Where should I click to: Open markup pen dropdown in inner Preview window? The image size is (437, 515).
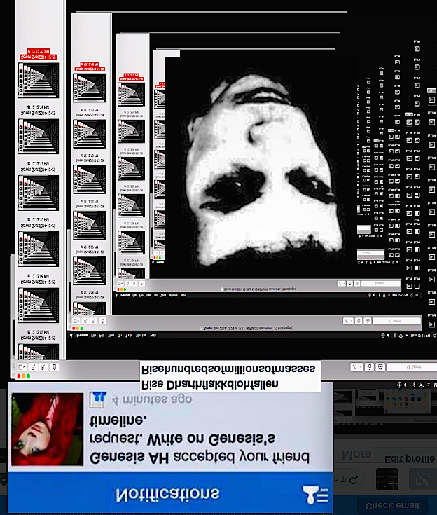coord(342,283)
